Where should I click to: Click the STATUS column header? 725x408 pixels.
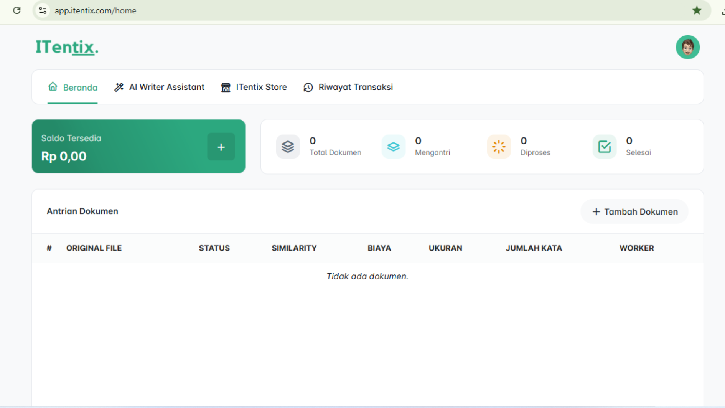click(x=214, y=248)
